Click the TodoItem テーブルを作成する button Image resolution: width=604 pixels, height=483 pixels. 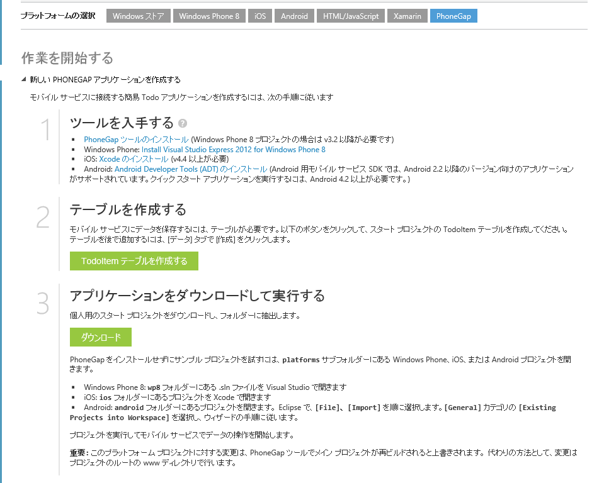(x=134, y=261)
